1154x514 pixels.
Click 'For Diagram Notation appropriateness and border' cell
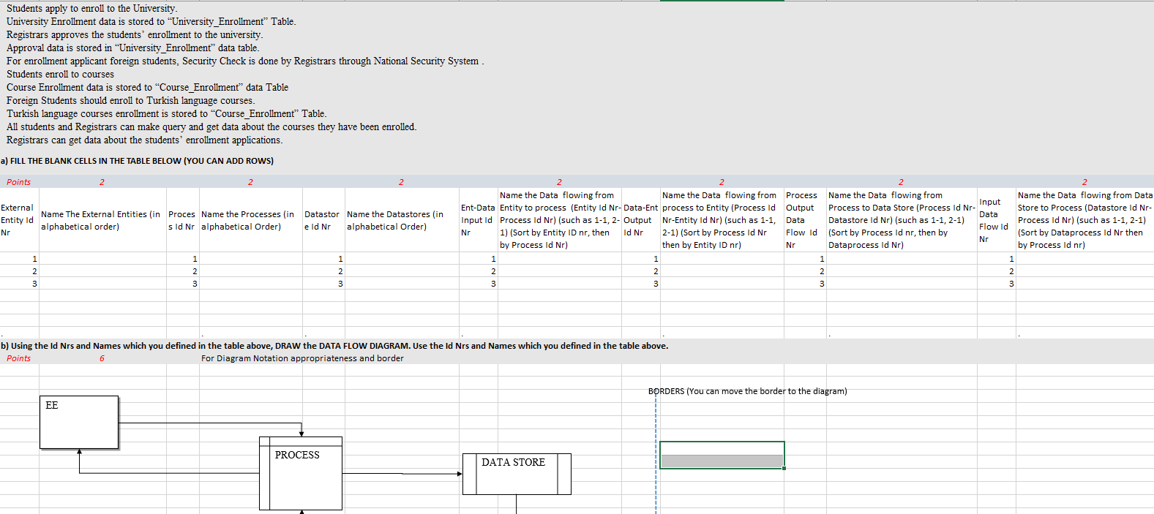(302, 358)
